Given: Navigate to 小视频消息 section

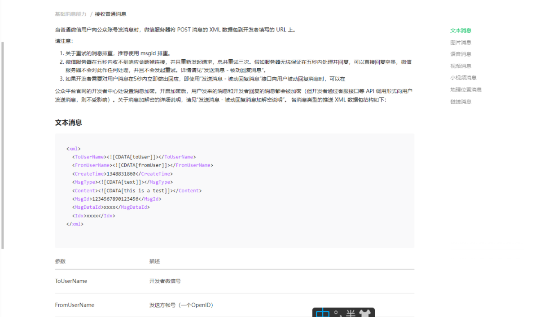Looking at the screenshot, I should 463,78.
